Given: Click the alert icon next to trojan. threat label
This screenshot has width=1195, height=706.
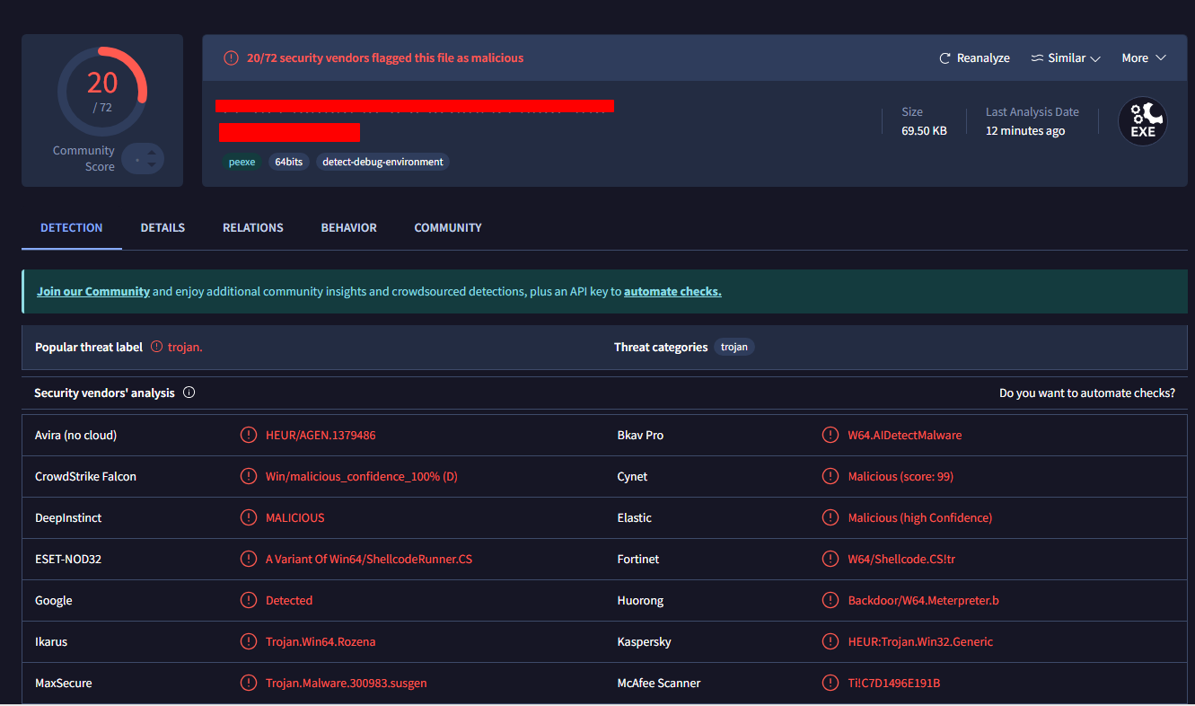Looking at the screenshot, I should tap(156, 347).
